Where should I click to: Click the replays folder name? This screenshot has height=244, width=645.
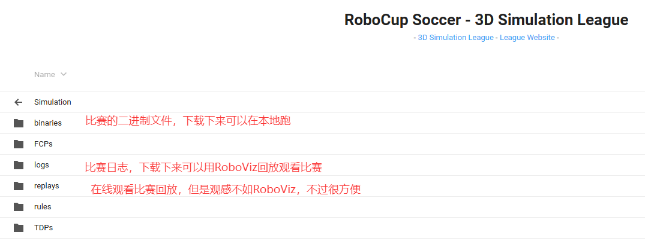pos(46,186)
